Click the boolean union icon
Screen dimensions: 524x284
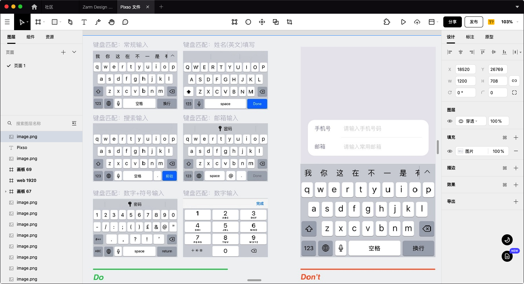(x=276, y=22)
